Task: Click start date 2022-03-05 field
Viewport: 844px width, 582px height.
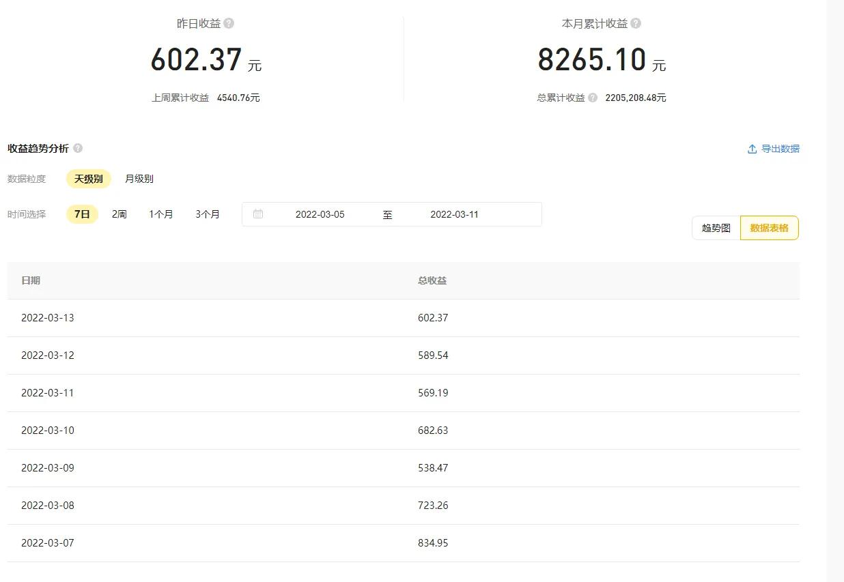Action: 320,214
